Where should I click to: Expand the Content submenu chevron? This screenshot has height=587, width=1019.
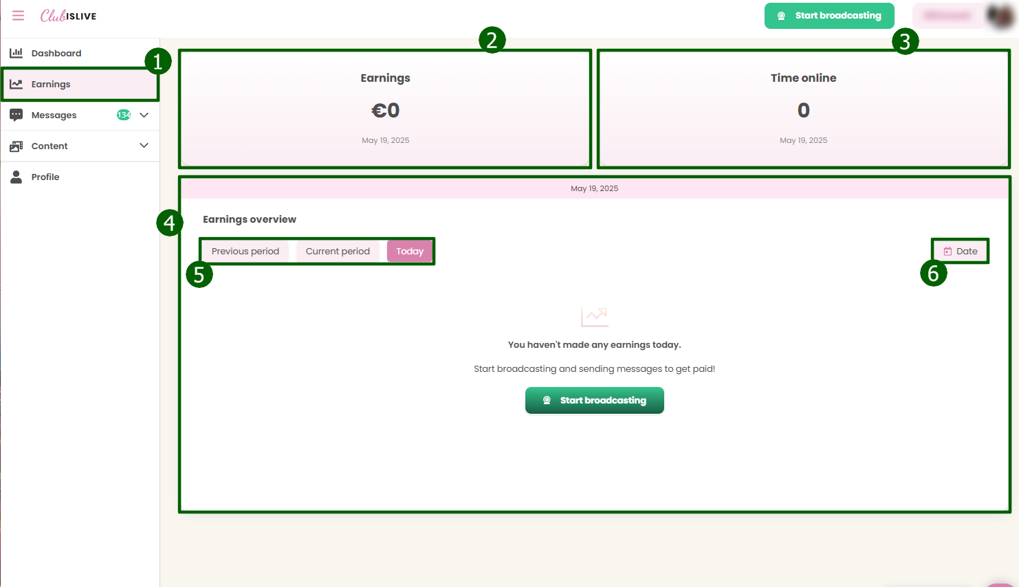[144, 146]
